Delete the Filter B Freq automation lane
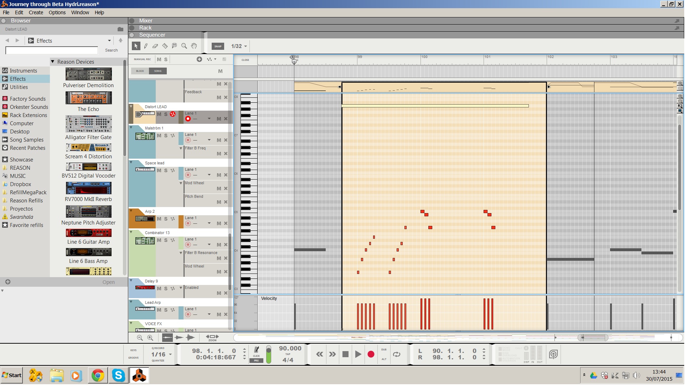 pyautogui.click(x=226, y=154)
